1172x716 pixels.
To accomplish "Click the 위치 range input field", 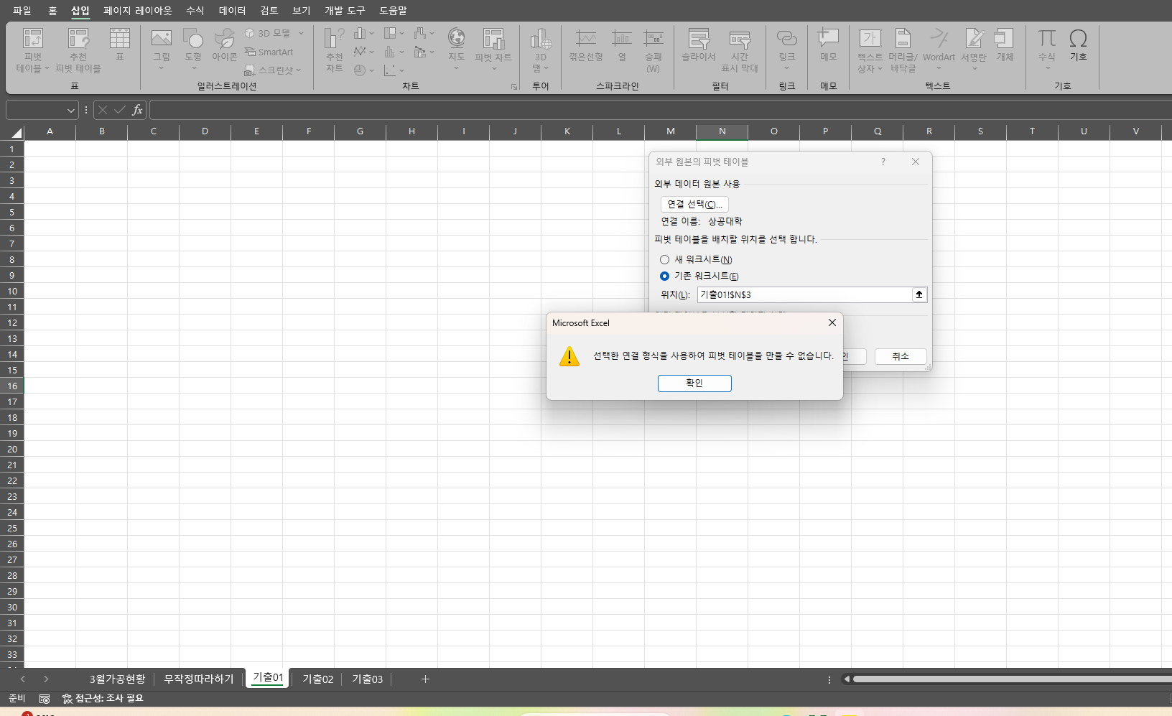I will (x=804, y=295).
